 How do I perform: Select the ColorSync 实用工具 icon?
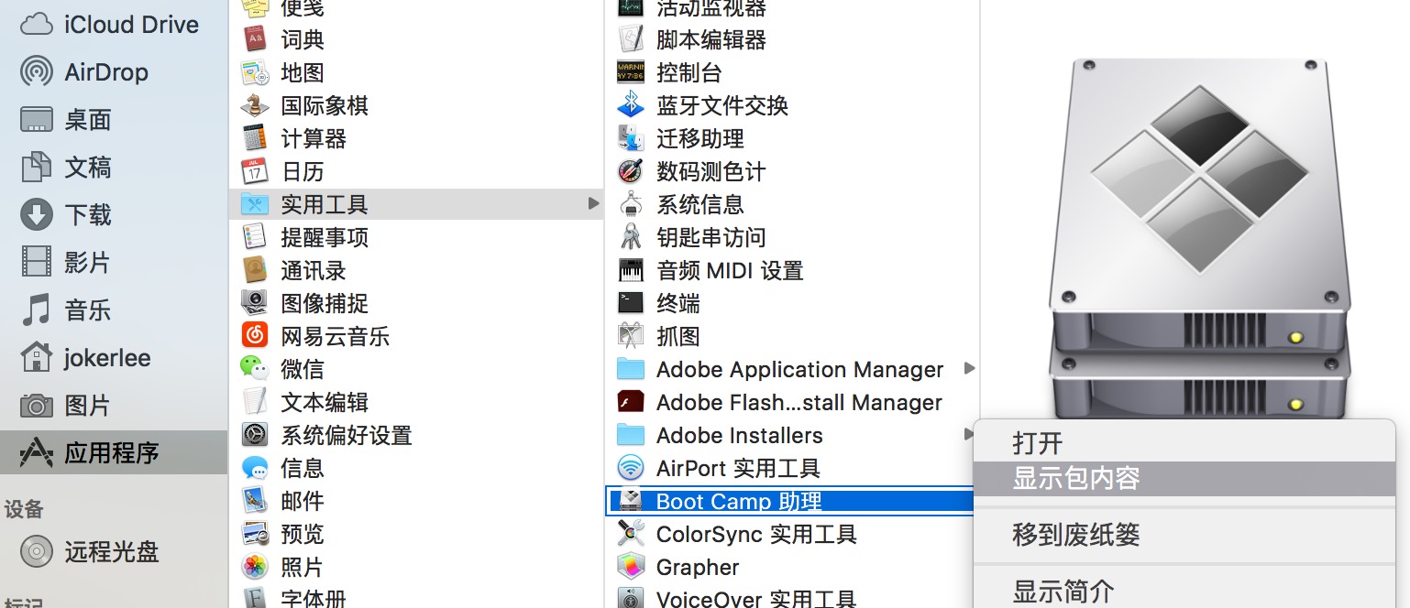tap(631, 534)
